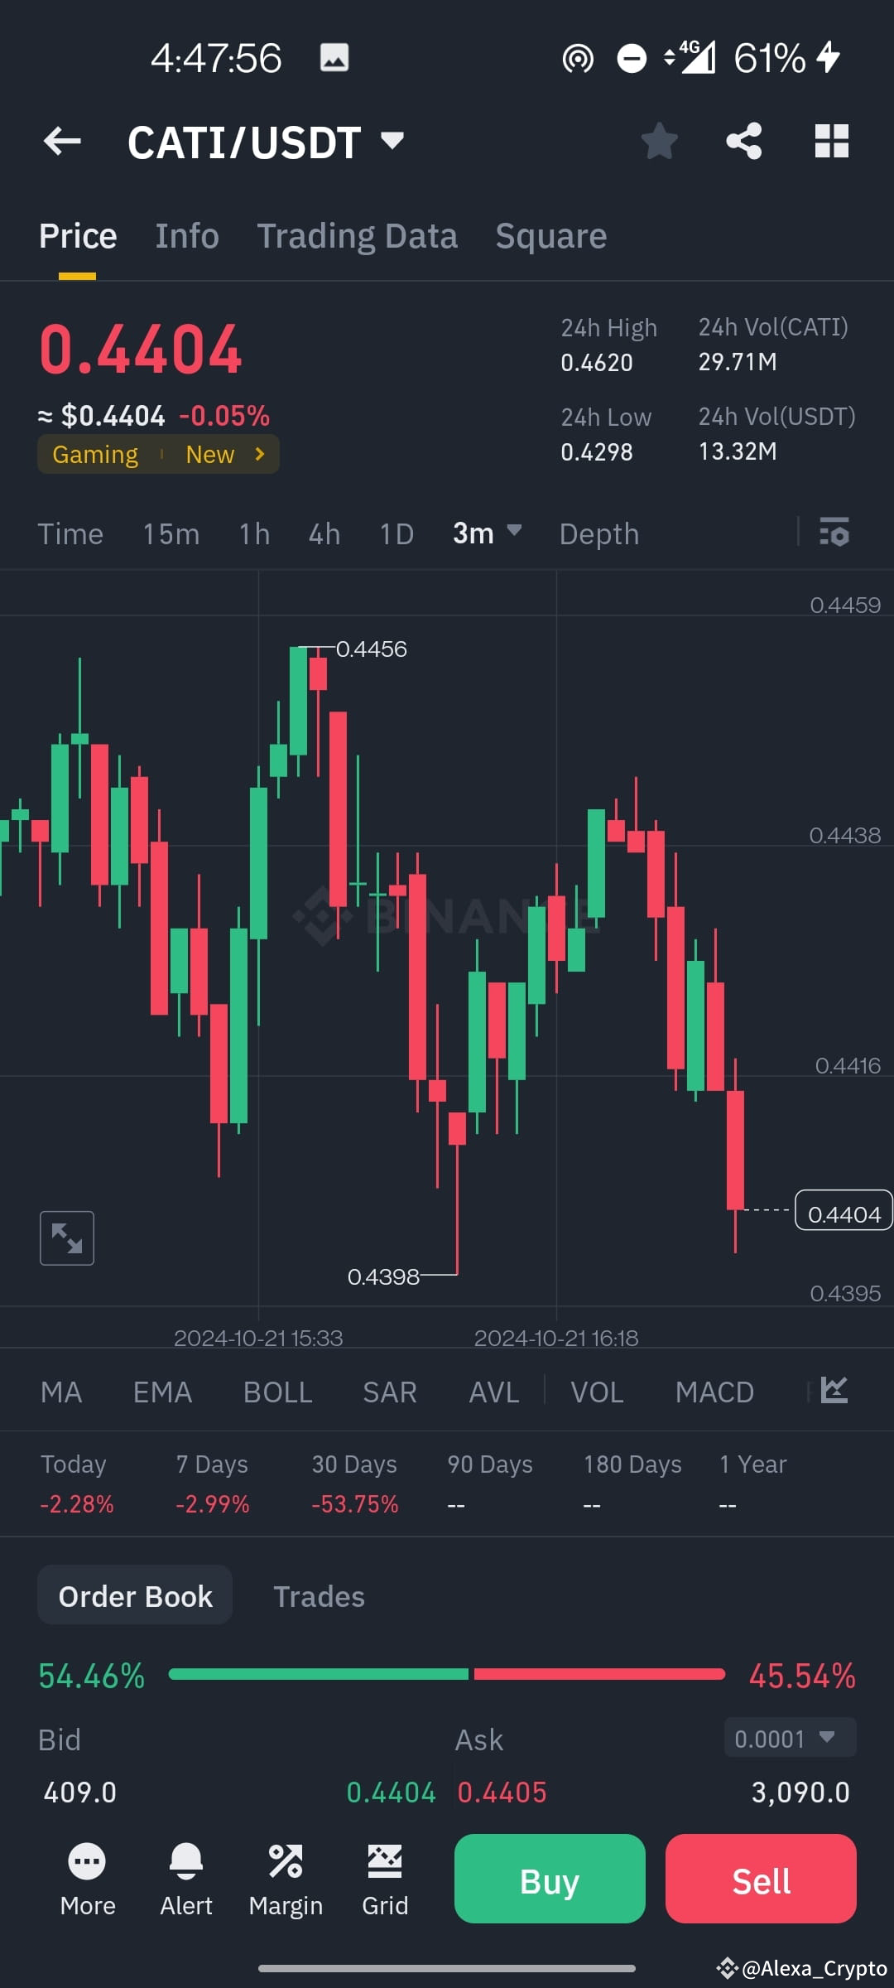Screen dimensions: 894x1988
Task: Select the 1D timeframe option
Action: 395,533
